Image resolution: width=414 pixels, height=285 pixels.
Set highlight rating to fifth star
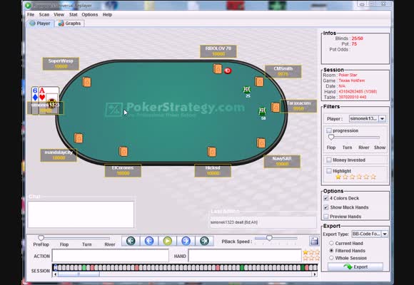coord(366,177)
